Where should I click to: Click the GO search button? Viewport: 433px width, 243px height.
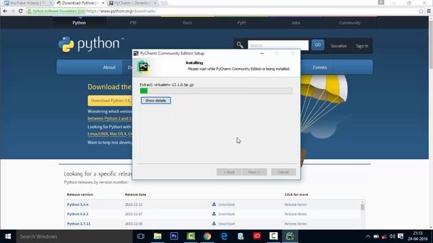(x=318, y=45)
